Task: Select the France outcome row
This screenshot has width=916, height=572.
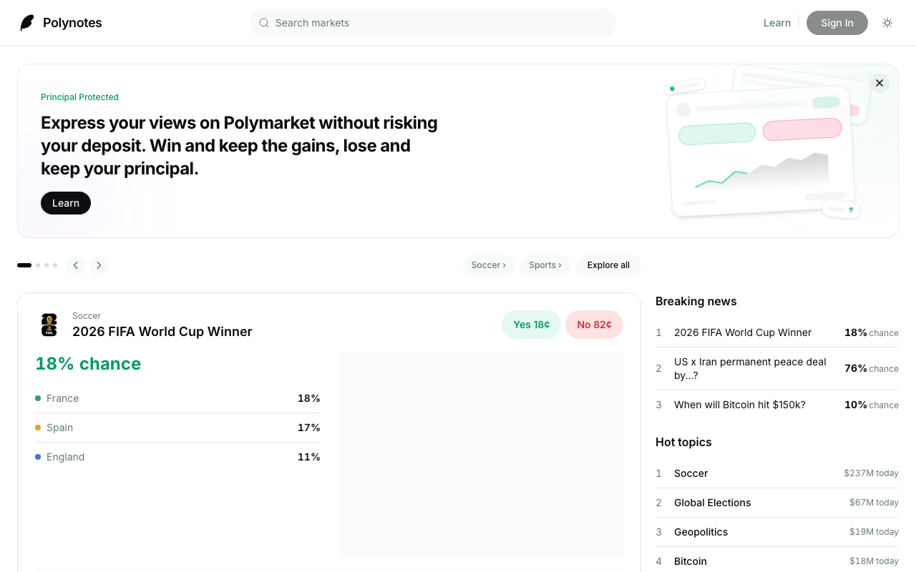Action: point(177,398)
